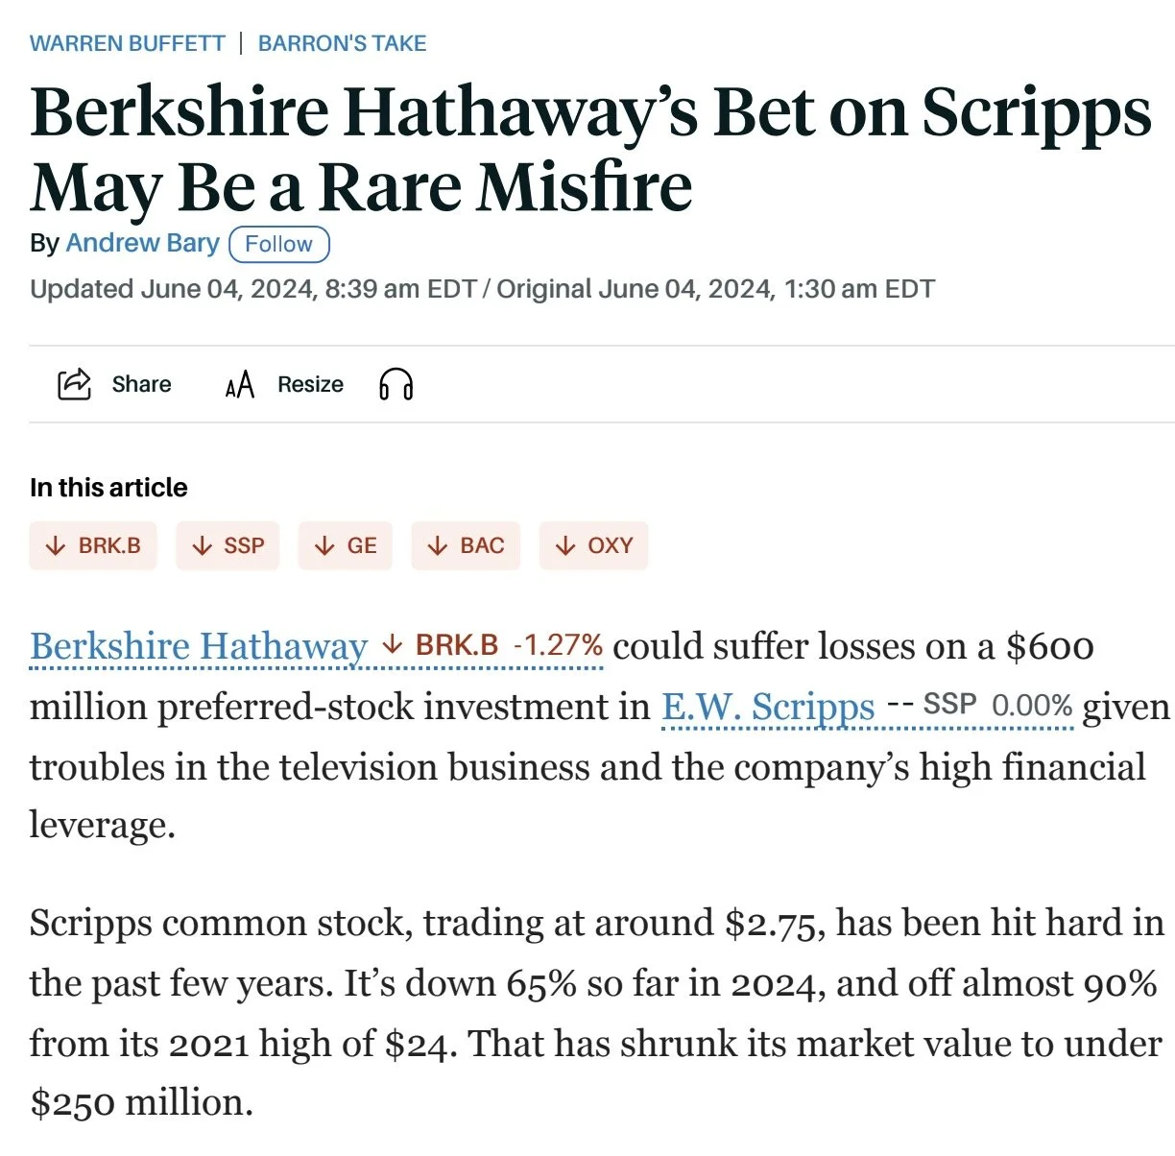Screen dimensions: 1175x1156
Task: Click the down arrow in SSP chip
Action: [202, 545]
